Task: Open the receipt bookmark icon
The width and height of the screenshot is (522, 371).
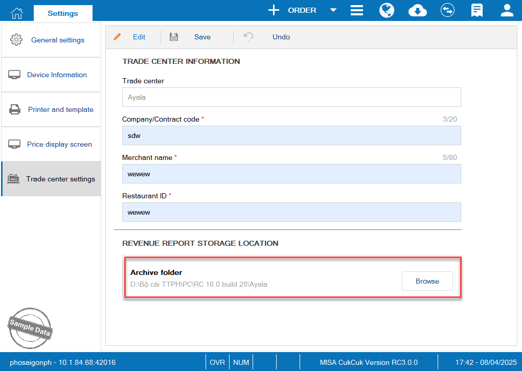Action: coord(477,10)
